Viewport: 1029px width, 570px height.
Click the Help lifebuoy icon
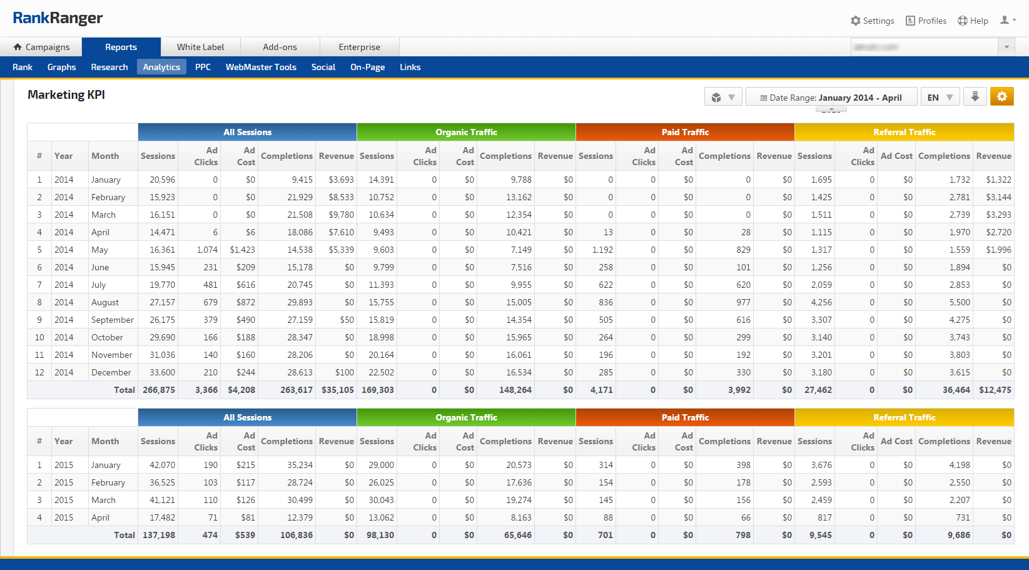pyautogui.click(x=963, y=21)
